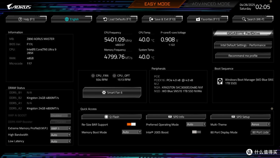The image size is (280, 158).
Task: Click the Quick Access settings gear icon
Action: click(x=272, y=109)
